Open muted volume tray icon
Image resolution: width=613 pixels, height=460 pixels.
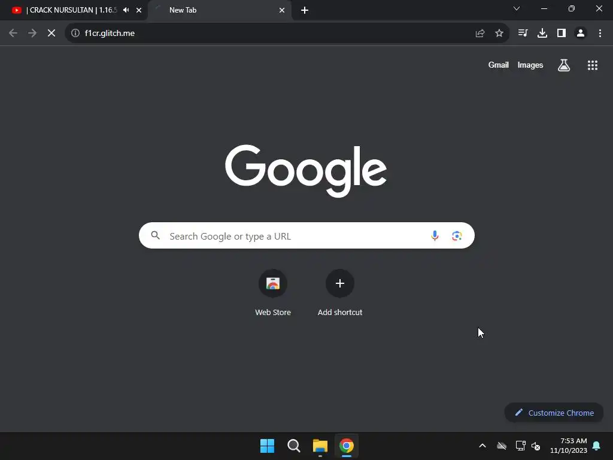pyautogui.click(x=536, y=446)
